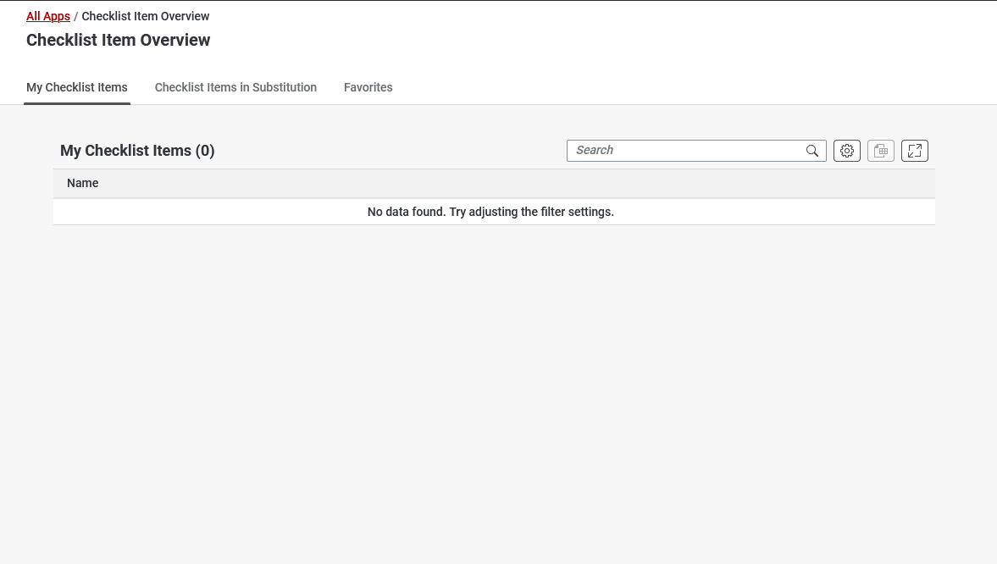This screenshot has height=564, width=997.
Task: Open Checklist Items in Substitution tab
Action: click(235, 87)
